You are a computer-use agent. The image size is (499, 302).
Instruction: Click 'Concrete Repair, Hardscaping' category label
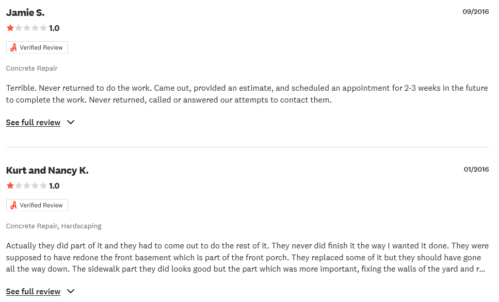pos(54,226)
